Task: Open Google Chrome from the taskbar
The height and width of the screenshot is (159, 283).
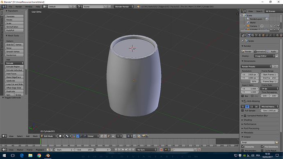Action: point(39,155)
